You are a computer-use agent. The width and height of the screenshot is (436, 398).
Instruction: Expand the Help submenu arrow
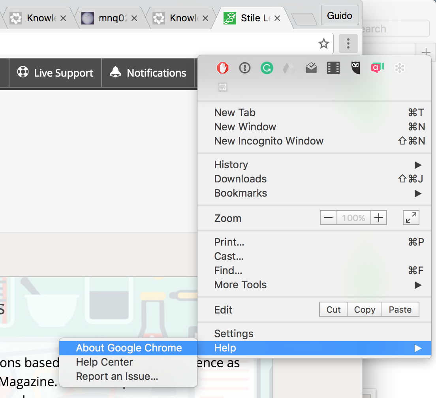coord(418,348)
